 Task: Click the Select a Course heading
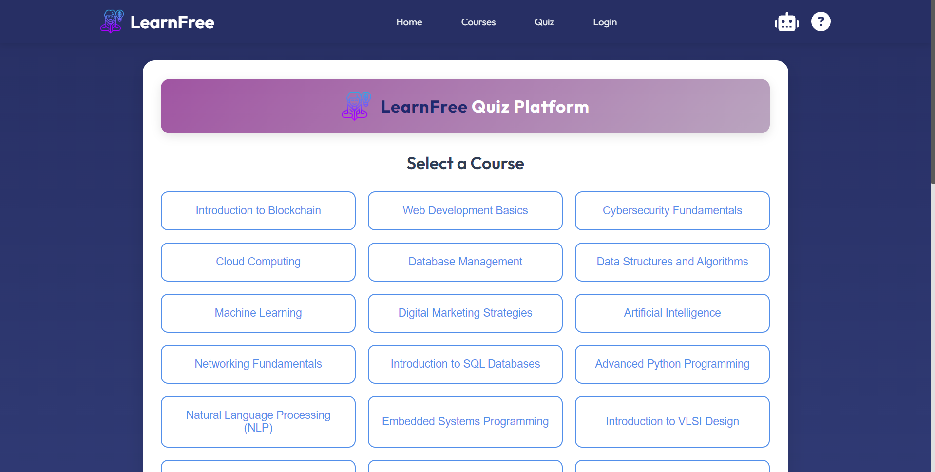coord(465,164)
